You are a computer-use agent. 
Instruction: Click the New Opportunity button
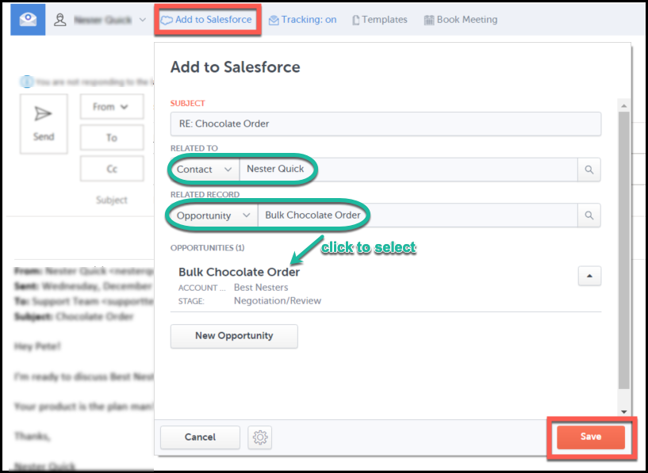(x=234, y=336)
